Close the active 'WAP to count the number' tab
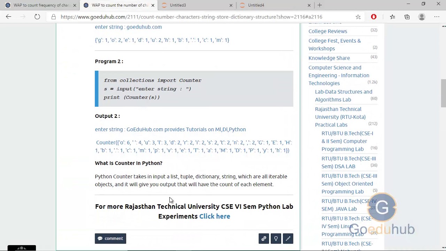This screenshot has height=251, width=446. 153,5
